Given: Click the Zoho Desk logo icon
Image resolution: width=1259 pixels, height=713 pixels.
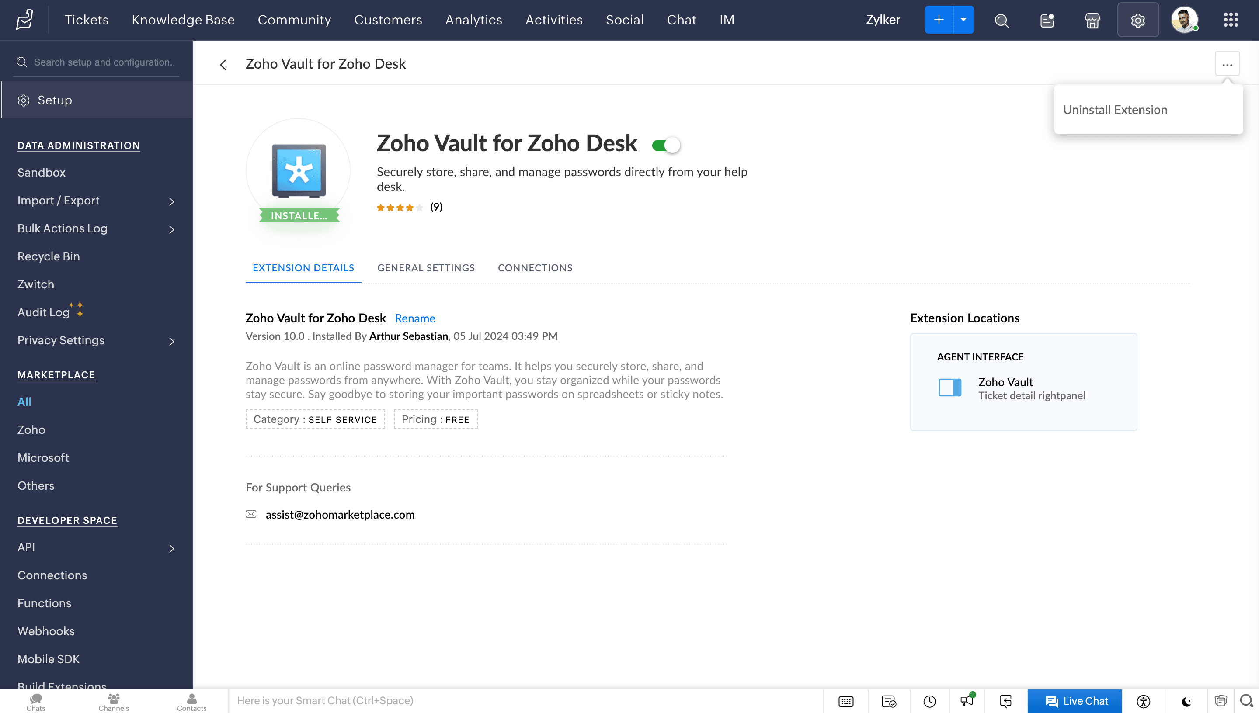Looking at the screenshot, I should coord(24,20).
